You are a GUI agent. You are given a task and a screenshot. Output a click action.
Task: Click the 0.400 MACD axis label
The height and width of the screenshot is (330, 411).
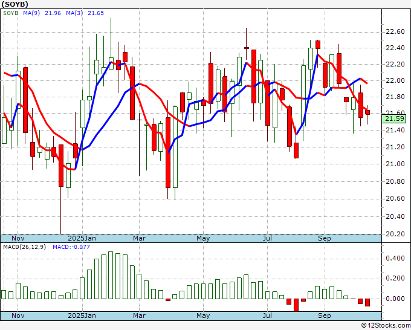(395, 258)
